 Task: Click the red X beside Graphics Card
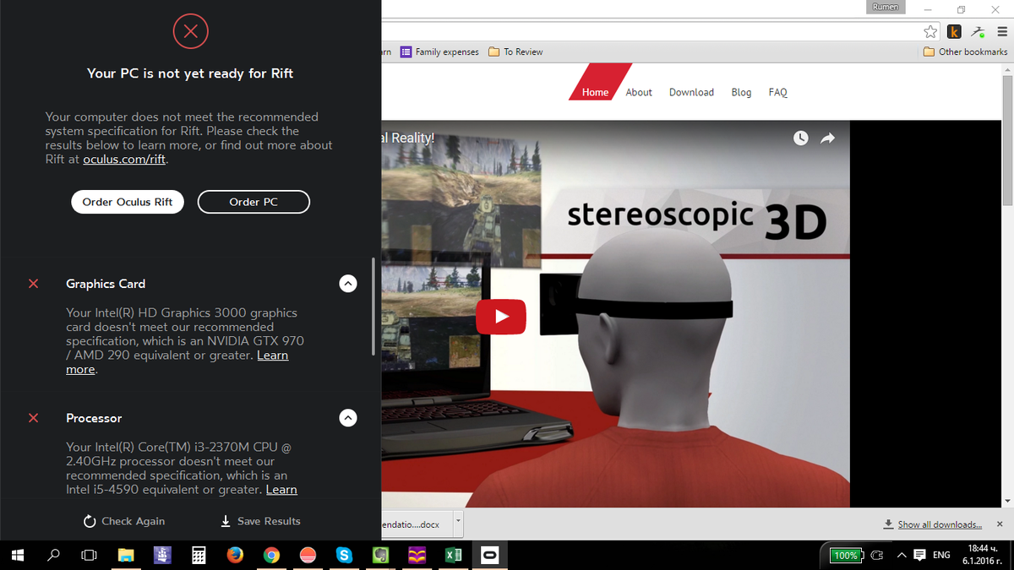(33, 284)
